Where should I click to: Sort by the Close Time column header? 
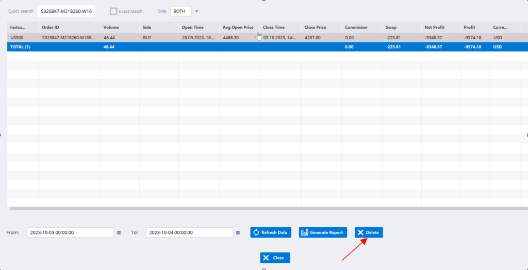(280, 27)
